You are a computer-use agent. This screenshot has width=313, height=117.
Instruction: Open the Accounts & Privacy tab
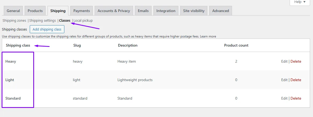point(114,11)
